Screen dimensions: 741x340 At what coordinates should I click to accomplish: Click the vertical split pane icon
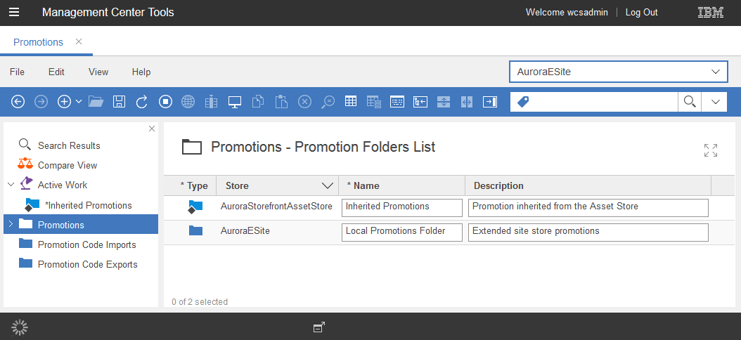(444, 102)
